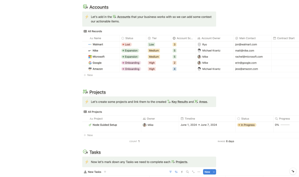
Task: Add a new view with the plus icon
Action: [x=105, y=172]
